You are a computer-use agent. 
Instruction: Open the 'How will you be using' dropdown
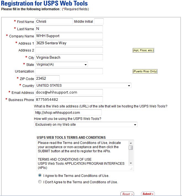[x=86, y=125]
